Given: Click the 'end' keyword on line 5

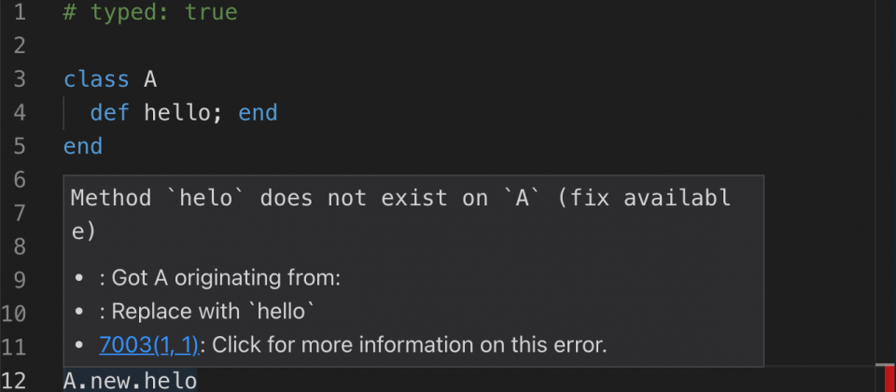Looking at the screenshot, I should (x=83, y=147).
